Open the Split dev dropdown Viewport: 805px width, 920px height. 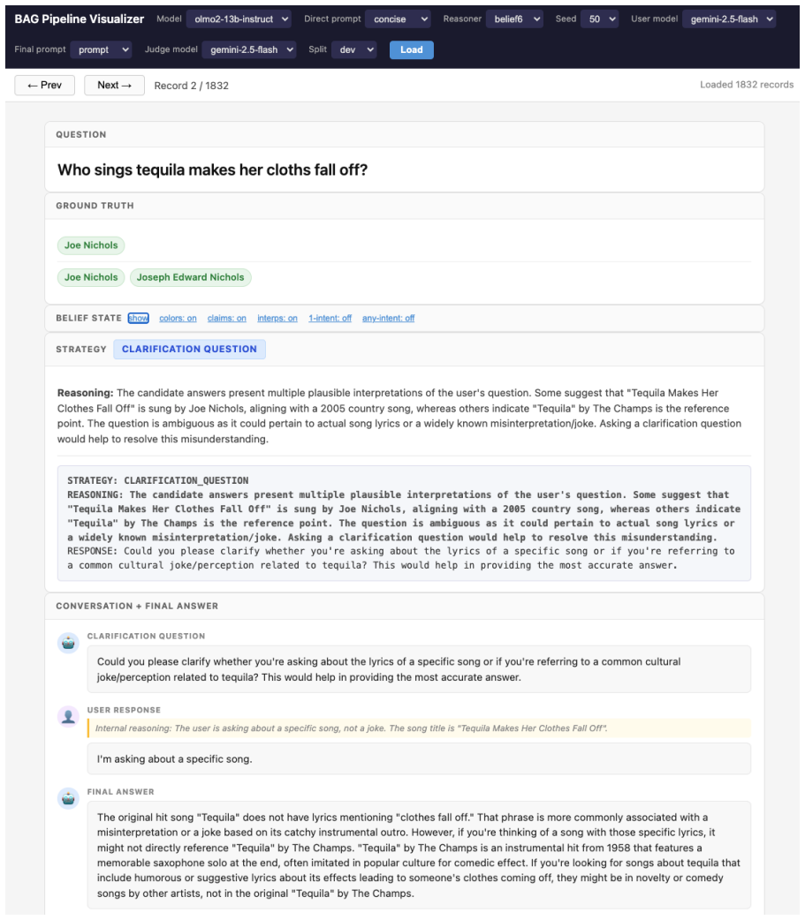tap(354, 49)
